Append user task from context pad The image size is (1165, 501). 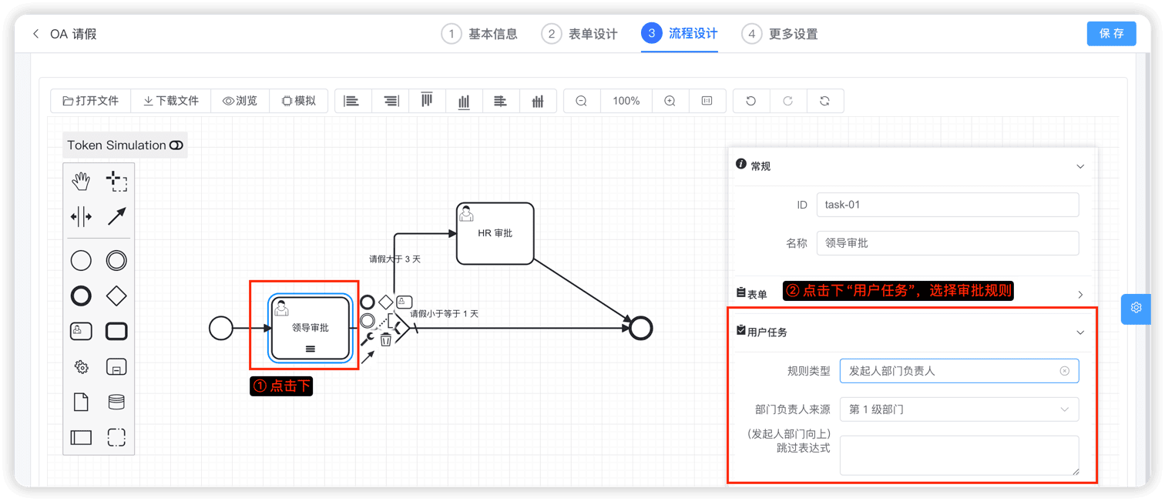coord(405,302)
